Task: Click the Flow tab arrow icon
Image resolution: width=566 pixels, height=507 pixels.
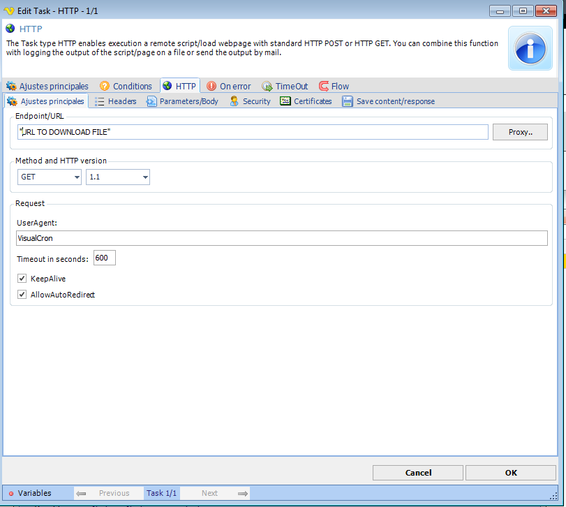Action: [x=324, y=87]
